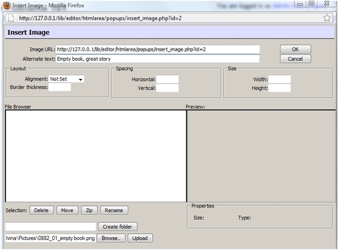Image resolution: width=338 pixels, height=250 pixels.
Task: Click the 'Image URL:' label
Action: 43,49
